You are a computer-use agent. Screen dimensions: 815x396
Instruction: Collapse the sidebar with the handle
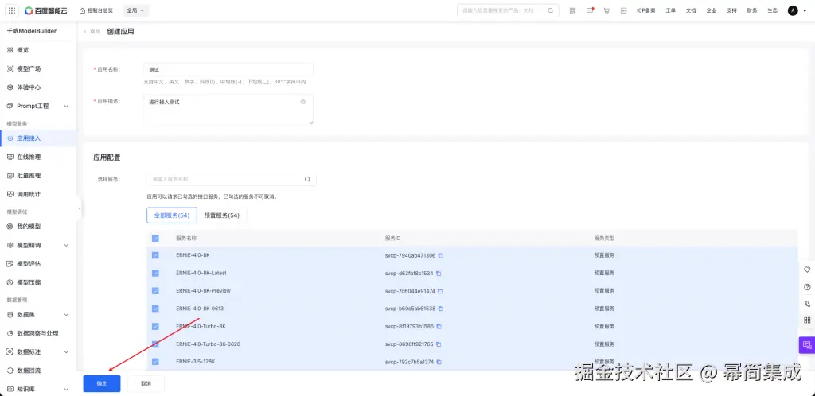pos(80,208)
